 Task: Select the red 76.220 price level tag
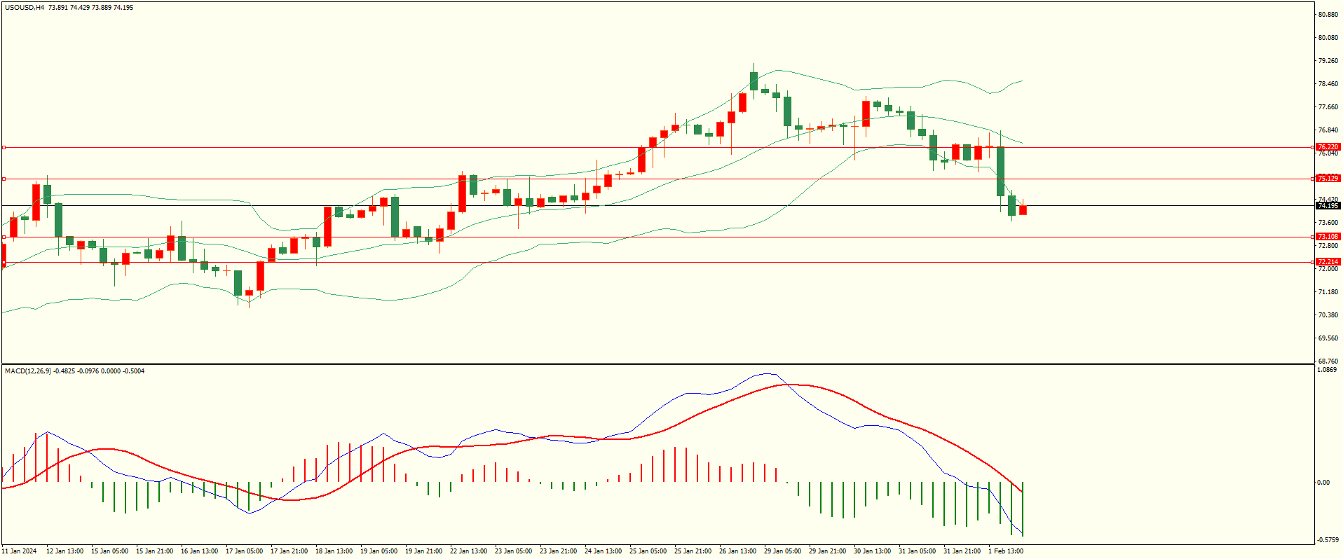pos(1328,147)
